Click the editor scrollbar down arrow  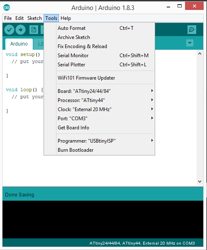(200, 182)
